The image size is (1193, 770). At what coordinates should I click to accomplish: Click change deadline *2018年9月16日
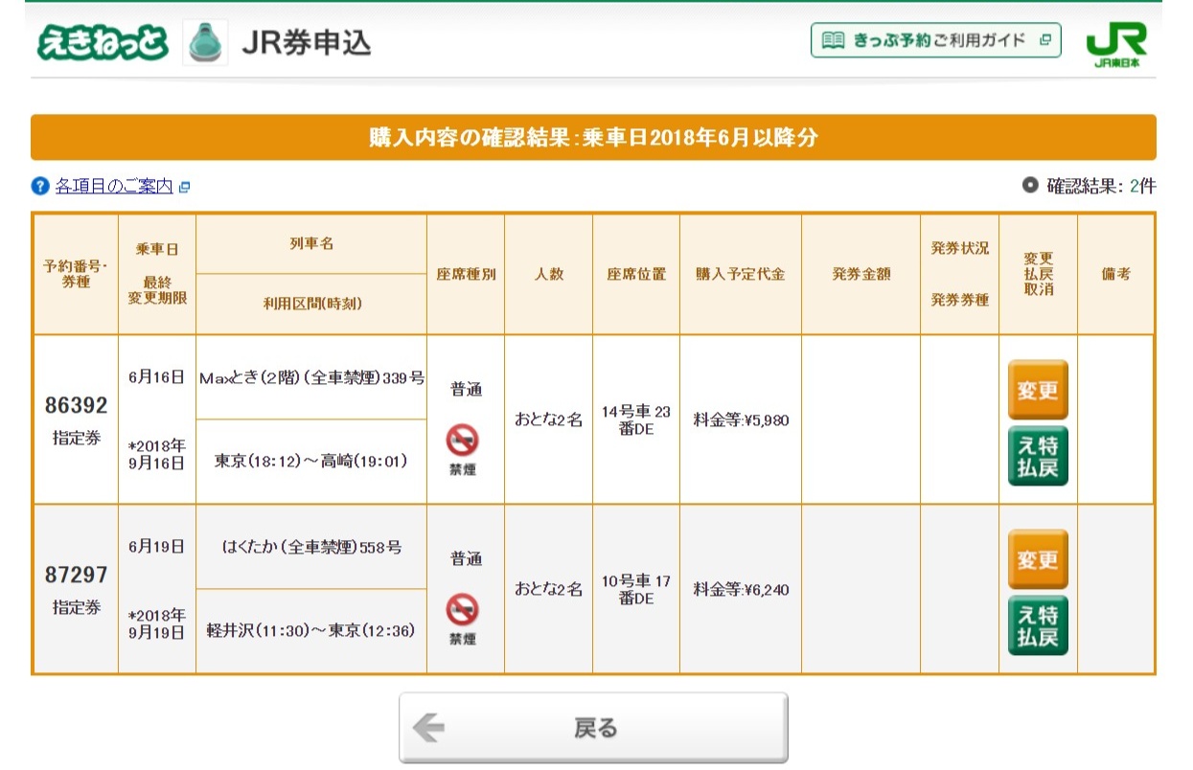(157, 454)
